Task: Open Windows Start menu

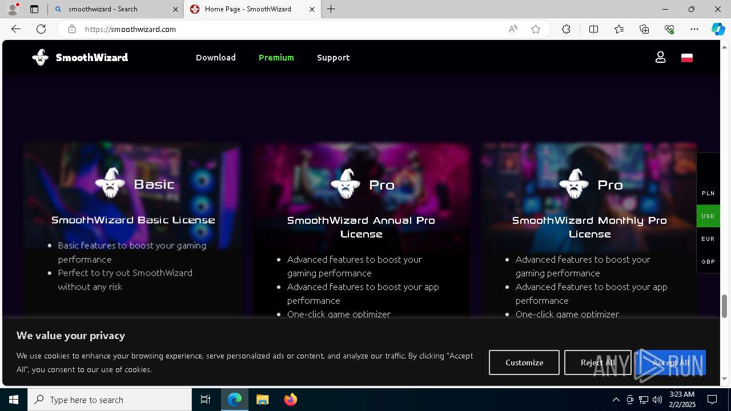Action: point(14,400)
